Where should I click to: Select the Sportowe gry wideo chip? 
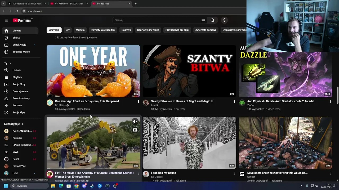click(148, 30)
